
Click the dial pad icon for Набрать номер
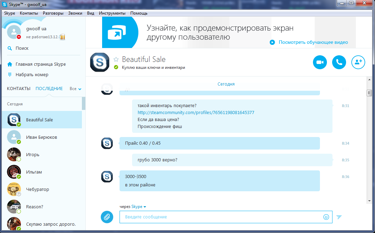point(10,75)
